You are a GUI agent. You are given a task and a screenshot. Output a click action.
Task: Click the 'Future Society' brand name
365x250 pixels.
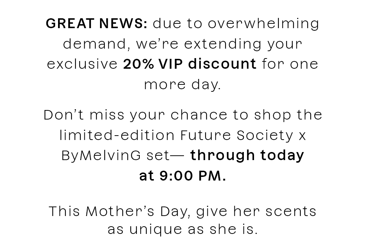click(237, 135)
